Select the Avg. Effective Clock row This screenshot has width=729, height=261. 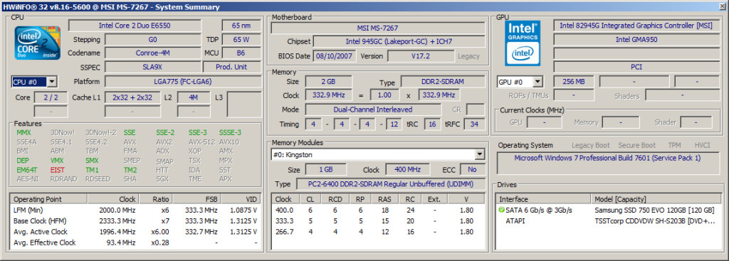pos(135,243)
